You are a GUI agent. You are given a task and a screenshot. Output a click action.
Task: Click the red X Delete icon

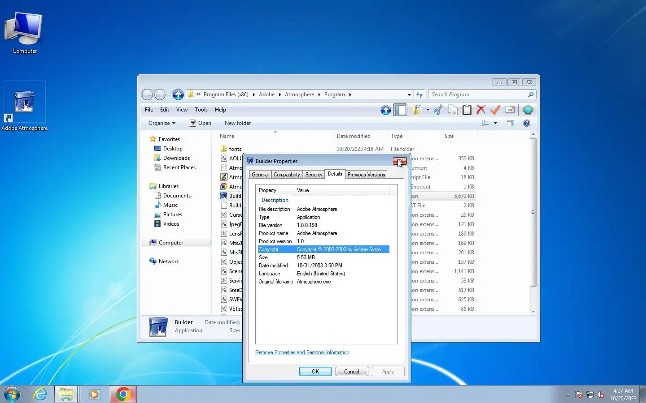(481, 110)
